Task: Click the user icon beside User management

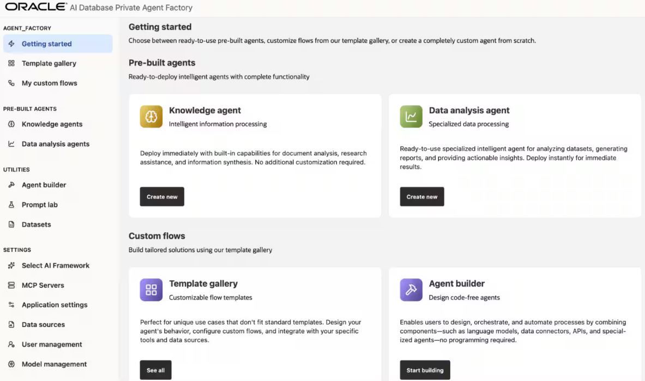Action: [11, 344]
